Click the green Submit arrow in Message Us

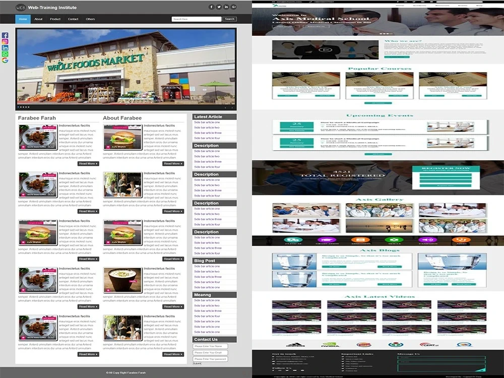click(x=480, y=370)
